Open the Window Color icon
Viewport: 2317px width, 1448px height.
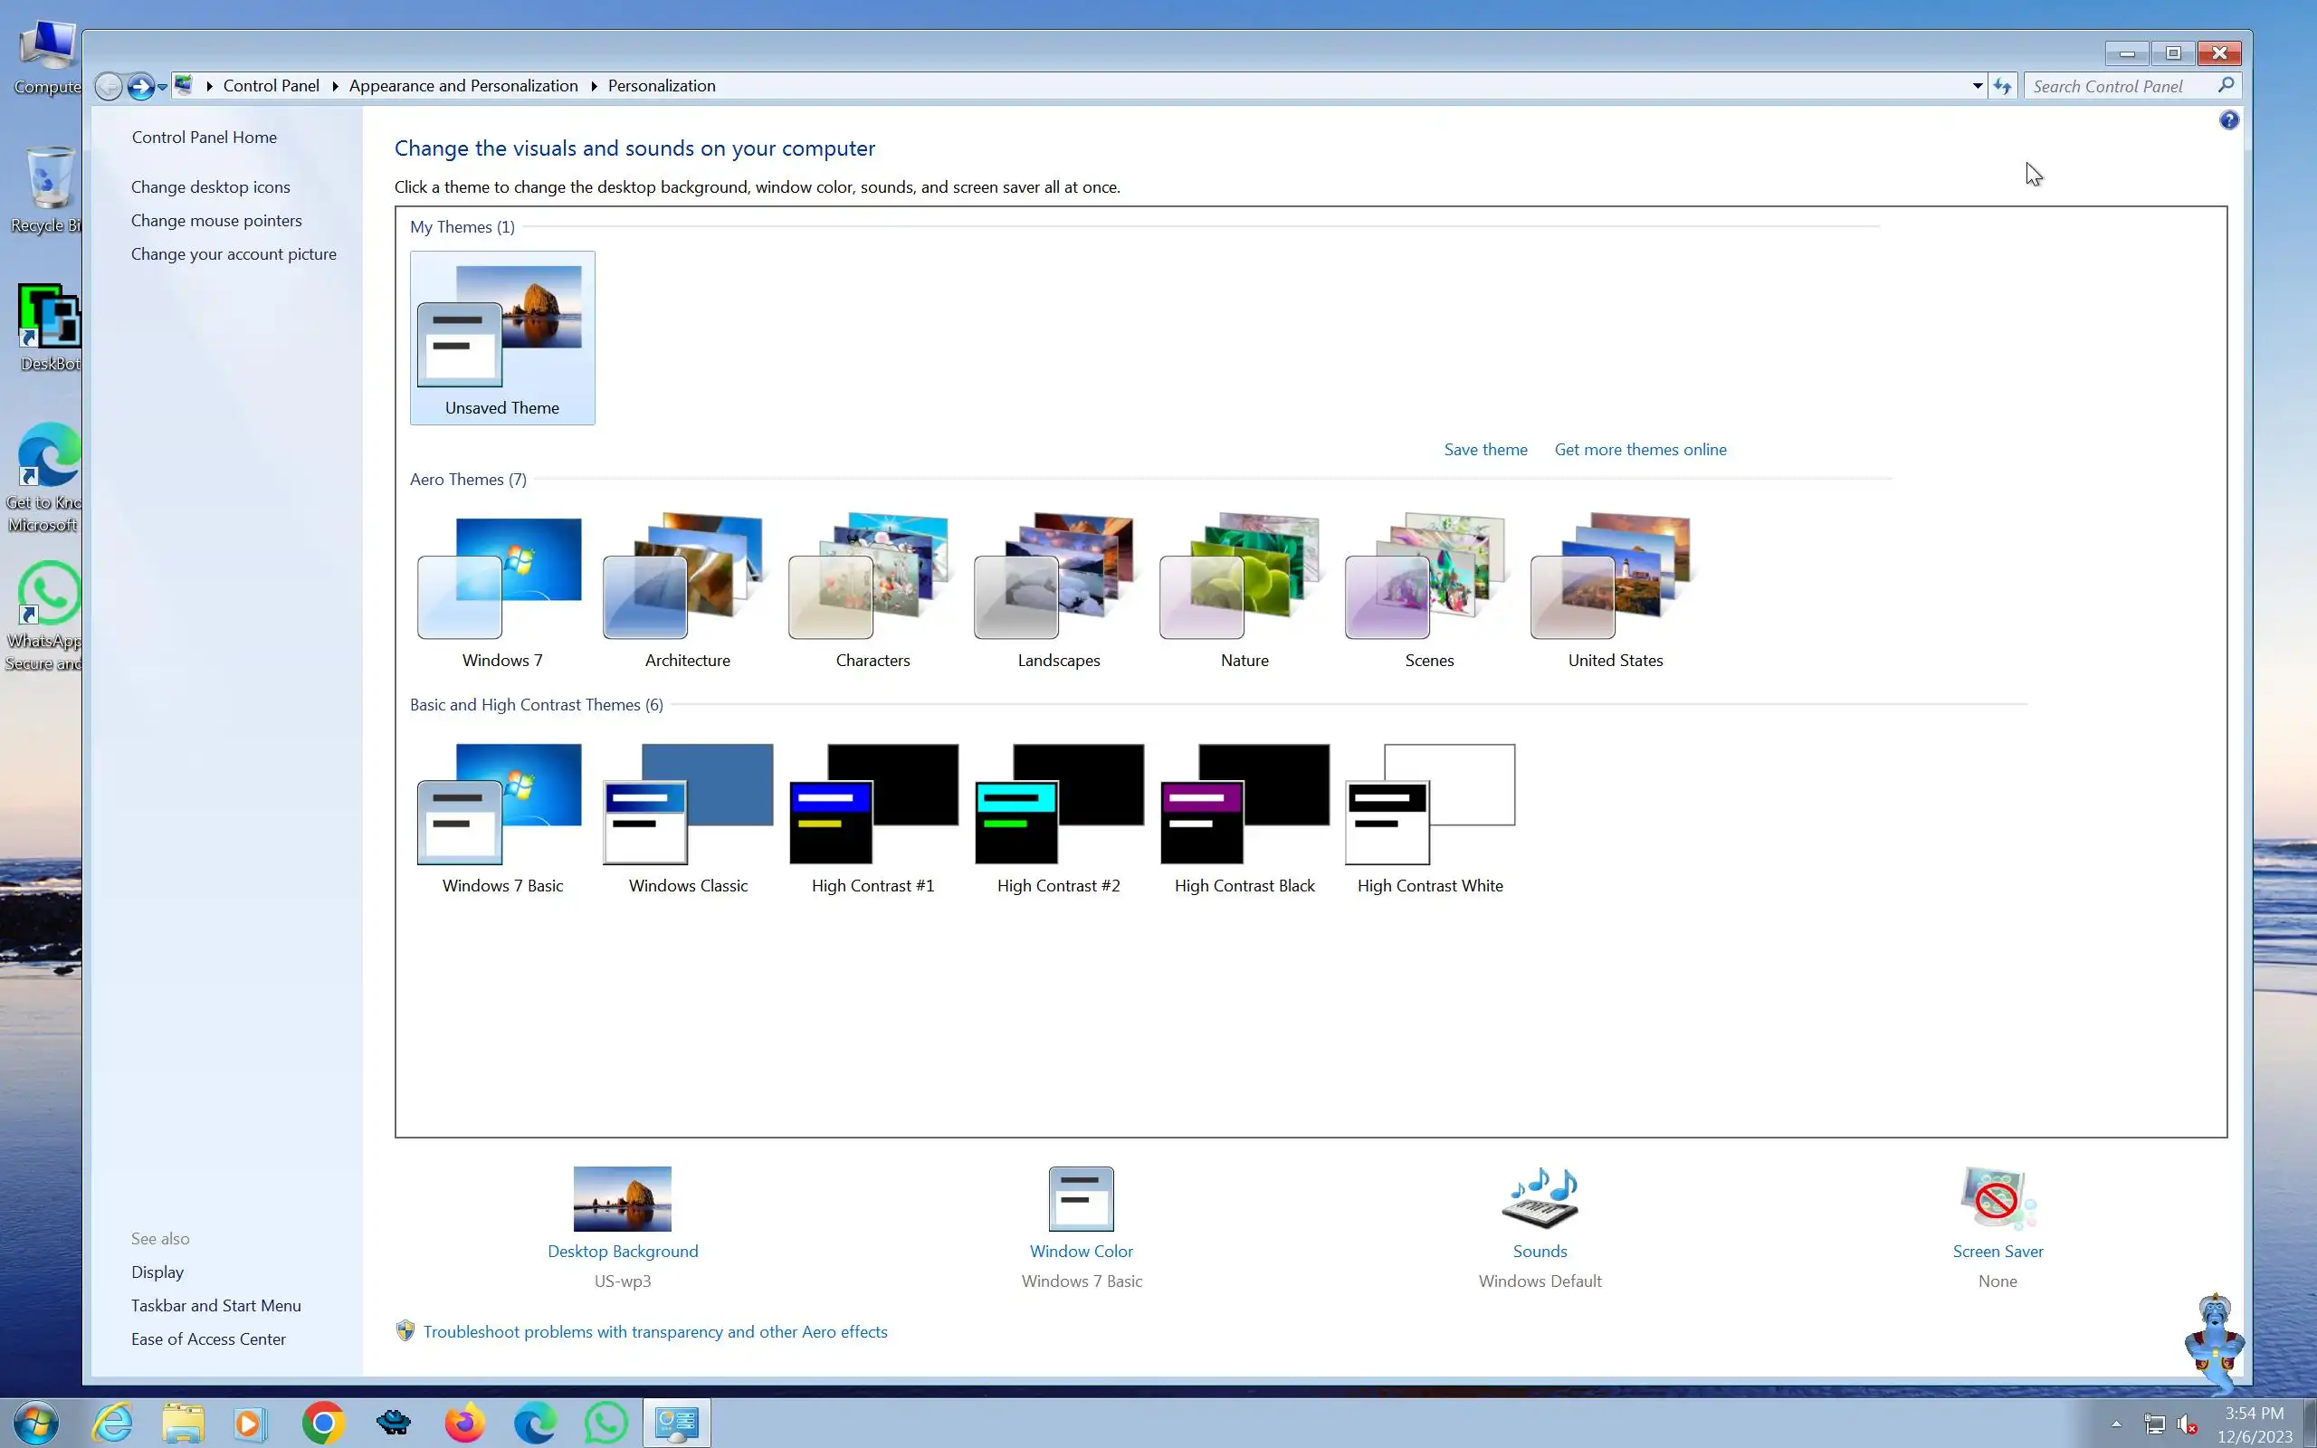[x=1081, y=1198]
